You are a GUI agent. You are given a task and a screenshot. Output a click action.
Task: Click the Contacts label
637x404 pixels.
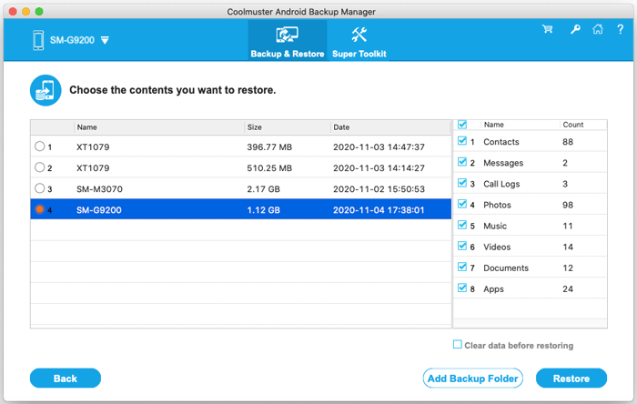pyautogui.click(x=500, y=142)
